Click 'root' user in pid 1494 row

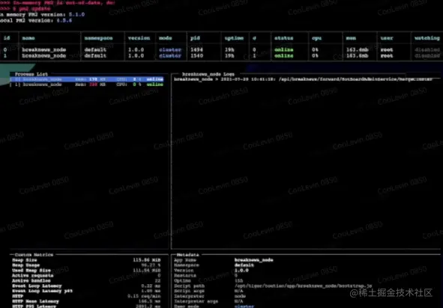click(387, 49)
